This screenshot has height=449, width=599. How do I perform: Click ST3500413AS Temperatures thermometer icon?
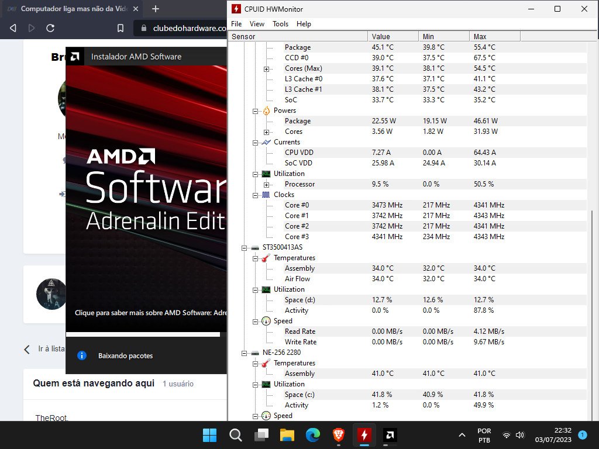point(266,258)
